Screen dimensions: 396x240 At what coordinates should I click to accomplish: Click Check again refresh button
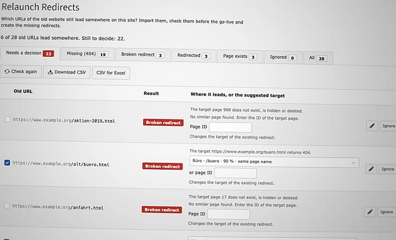point(21,71)
